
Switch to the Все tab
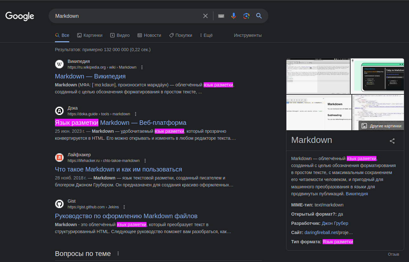click(x=62, y=35)
